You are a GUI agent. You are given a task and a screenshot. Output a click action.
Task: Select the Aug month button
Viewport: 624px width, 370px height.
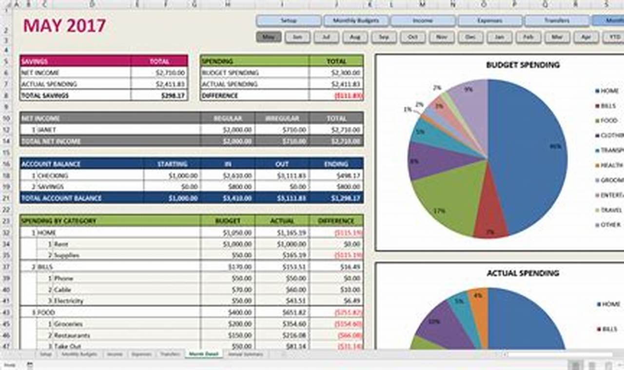coord(355,37)
